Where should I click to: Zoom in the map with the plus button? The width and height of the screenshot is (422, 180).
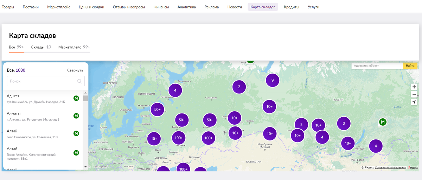pyautogui.click(x=414, y=87)
